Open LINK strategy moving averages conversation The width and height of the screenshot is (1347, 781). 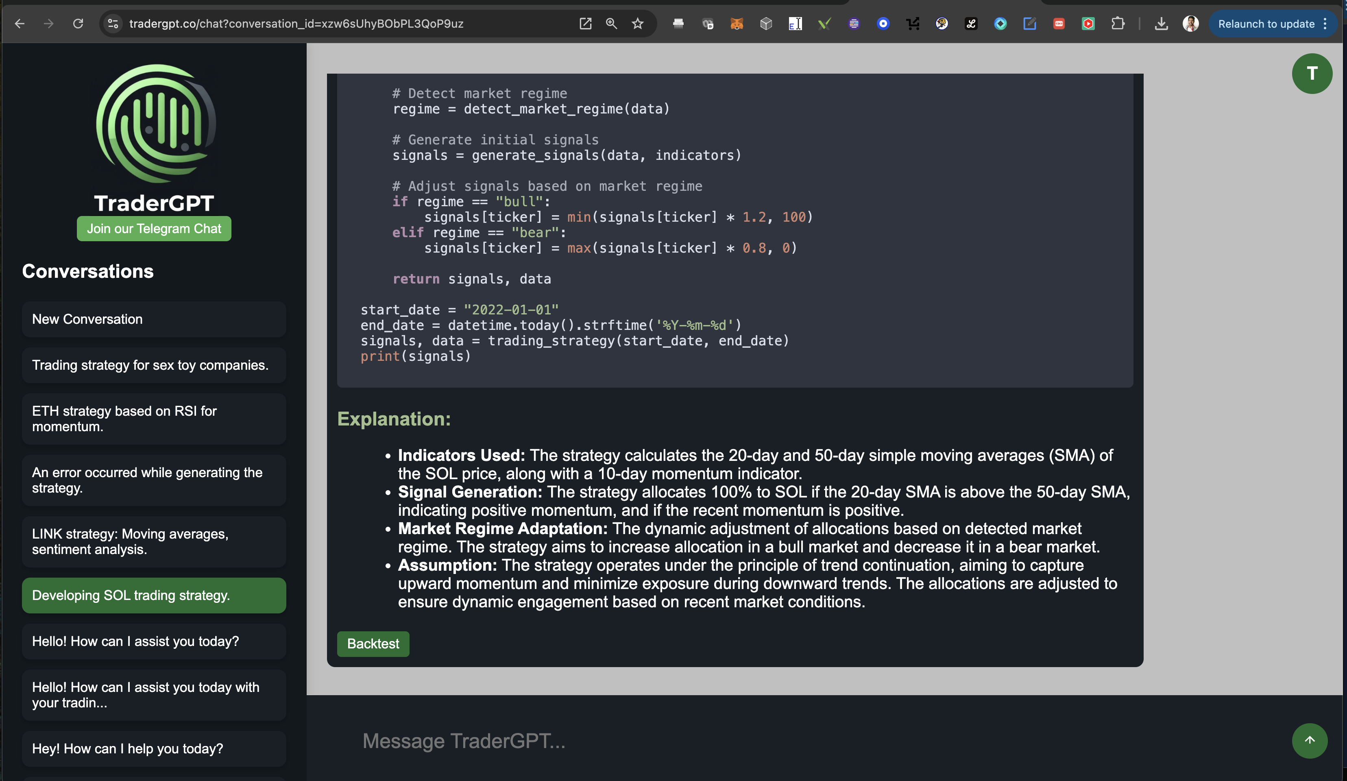click(x=154, y=541)
